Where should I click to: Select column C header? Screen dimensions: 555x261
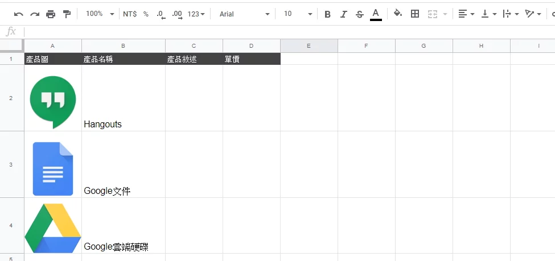[194, 46]
